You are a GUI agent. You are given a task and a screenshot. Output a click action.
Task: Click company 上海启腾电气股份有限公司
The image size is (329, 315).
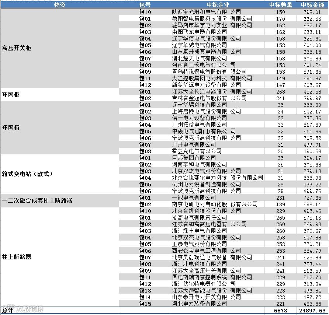click(207, 112)
